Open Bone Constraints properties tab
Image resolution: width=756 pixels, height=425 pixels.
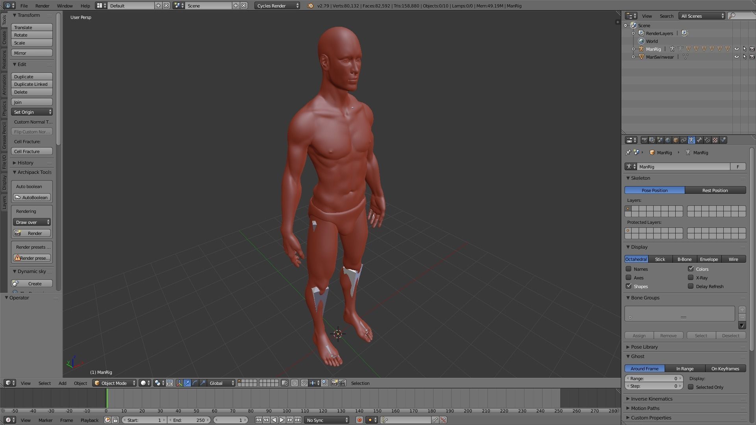click(707, 140)
